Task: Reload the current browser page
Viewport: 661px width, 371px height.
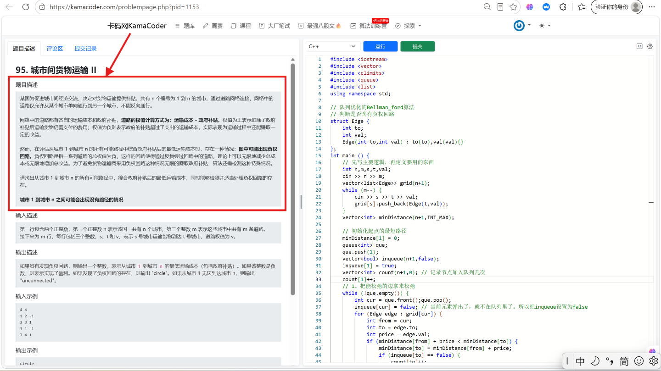Action: tap(26, 7)
